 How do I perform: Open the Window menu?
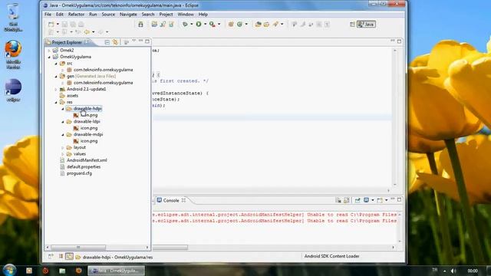tap(186, 15)
